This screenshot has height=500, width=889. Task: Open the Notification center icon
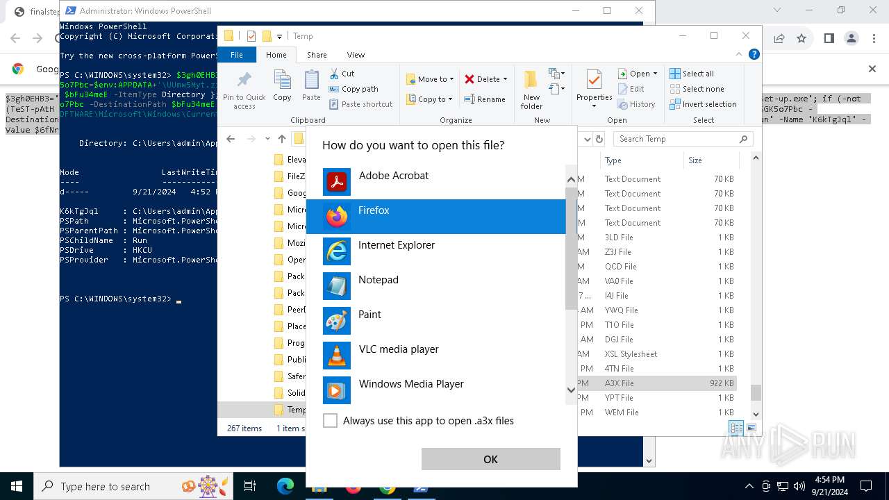pyautogui.click(x=866, y=486)
